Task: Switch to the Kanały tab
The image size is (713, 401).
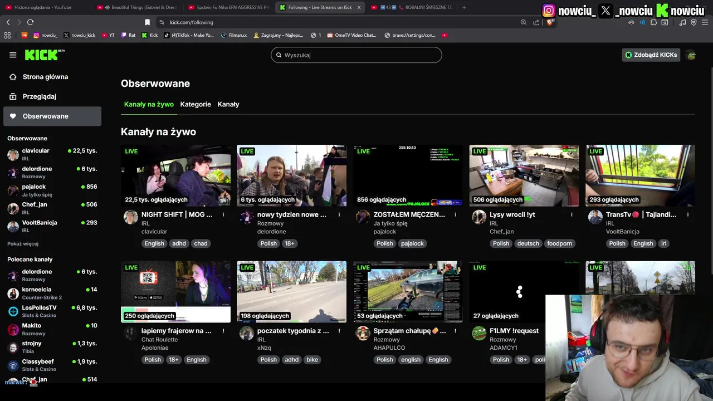Action: pyautogui.click(x=228, y=104)
